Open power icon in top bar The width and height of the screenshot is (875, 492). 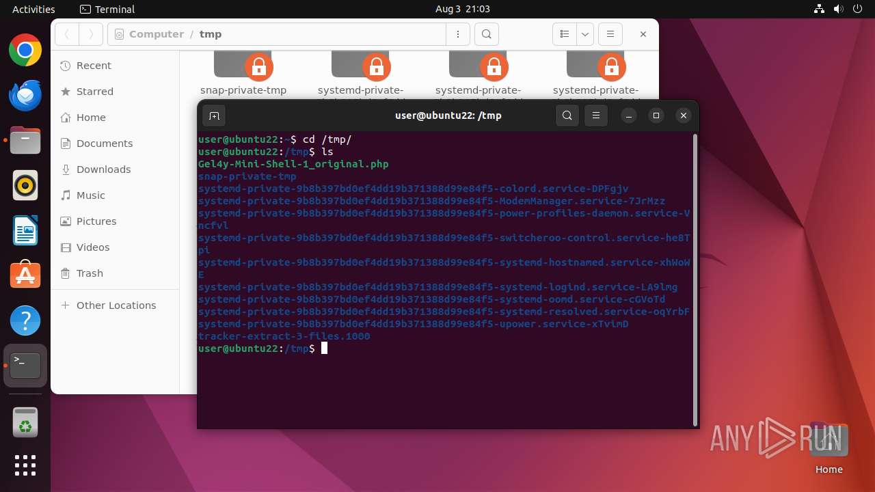pos(858,9)
